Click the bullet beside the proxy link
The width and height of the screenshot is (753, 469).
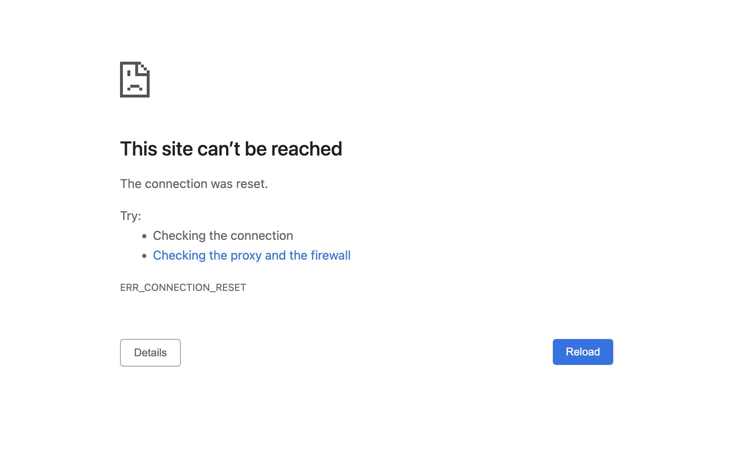(144, 256)
